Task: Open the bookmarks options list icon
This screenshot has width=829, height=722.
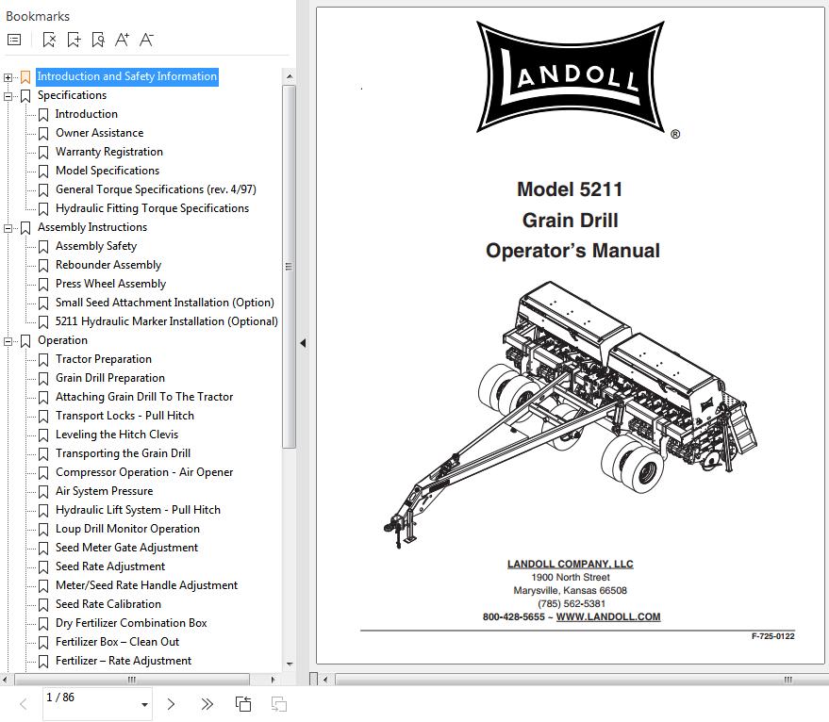Action: pyautogui.click(x=14, y=40)
